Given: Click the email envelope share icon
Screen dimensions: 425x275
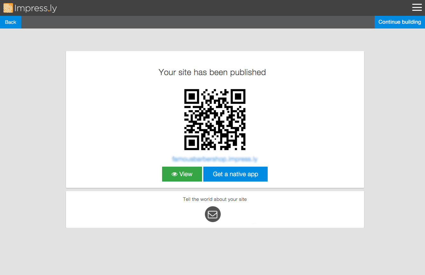Looking at the screenshot, I should pos(213,214).
